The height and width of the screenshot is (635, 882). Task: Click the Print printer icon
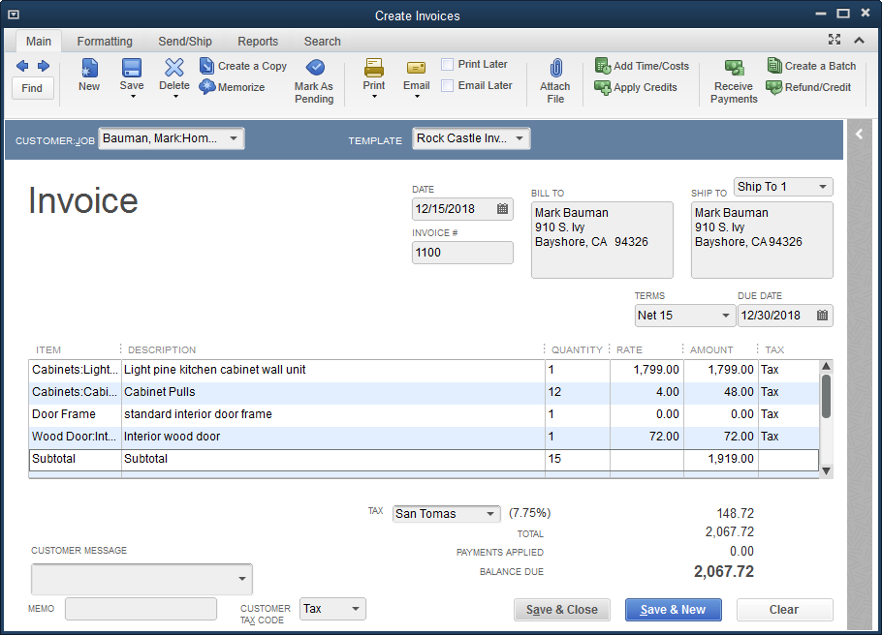[x=373, y=68]
